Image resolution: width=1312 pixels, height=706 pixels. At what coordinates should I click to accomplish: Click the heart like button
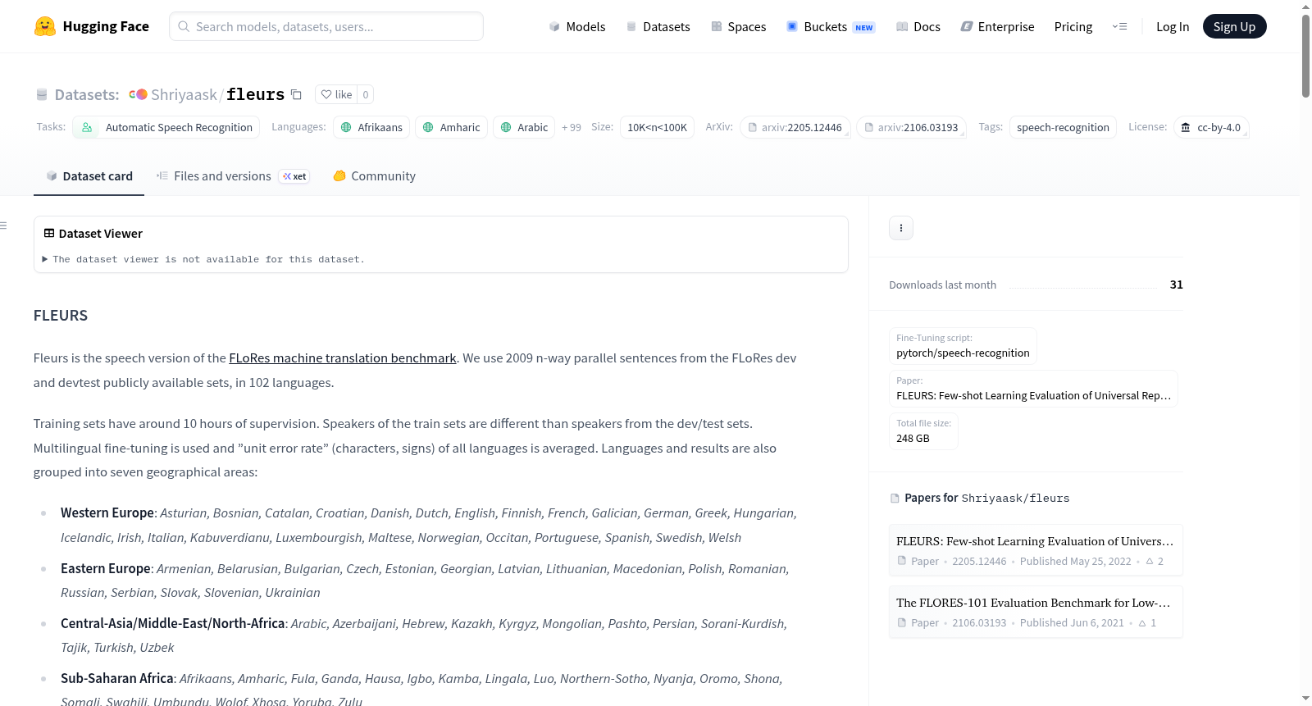pos(336,94)
